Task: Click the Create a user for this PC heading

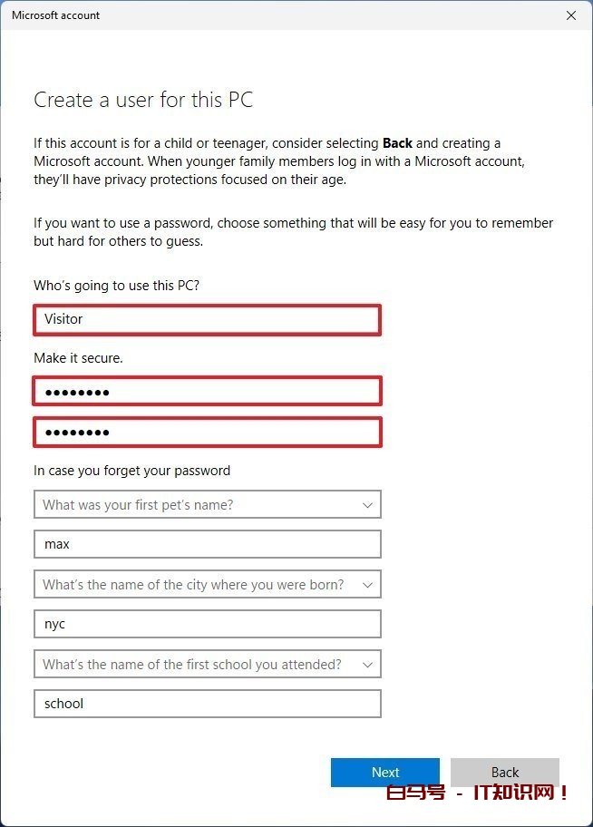Action: (143, 100)
